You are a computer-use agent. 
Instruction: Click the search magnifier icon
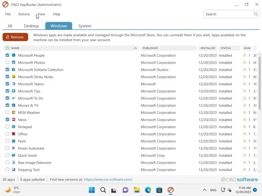click(256, 14)
